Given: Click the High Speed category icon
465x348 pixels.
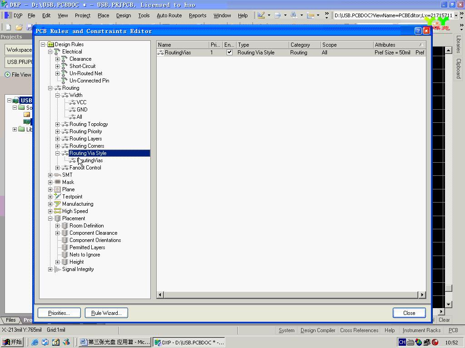Looking at the screenshot, I should 58,211.
